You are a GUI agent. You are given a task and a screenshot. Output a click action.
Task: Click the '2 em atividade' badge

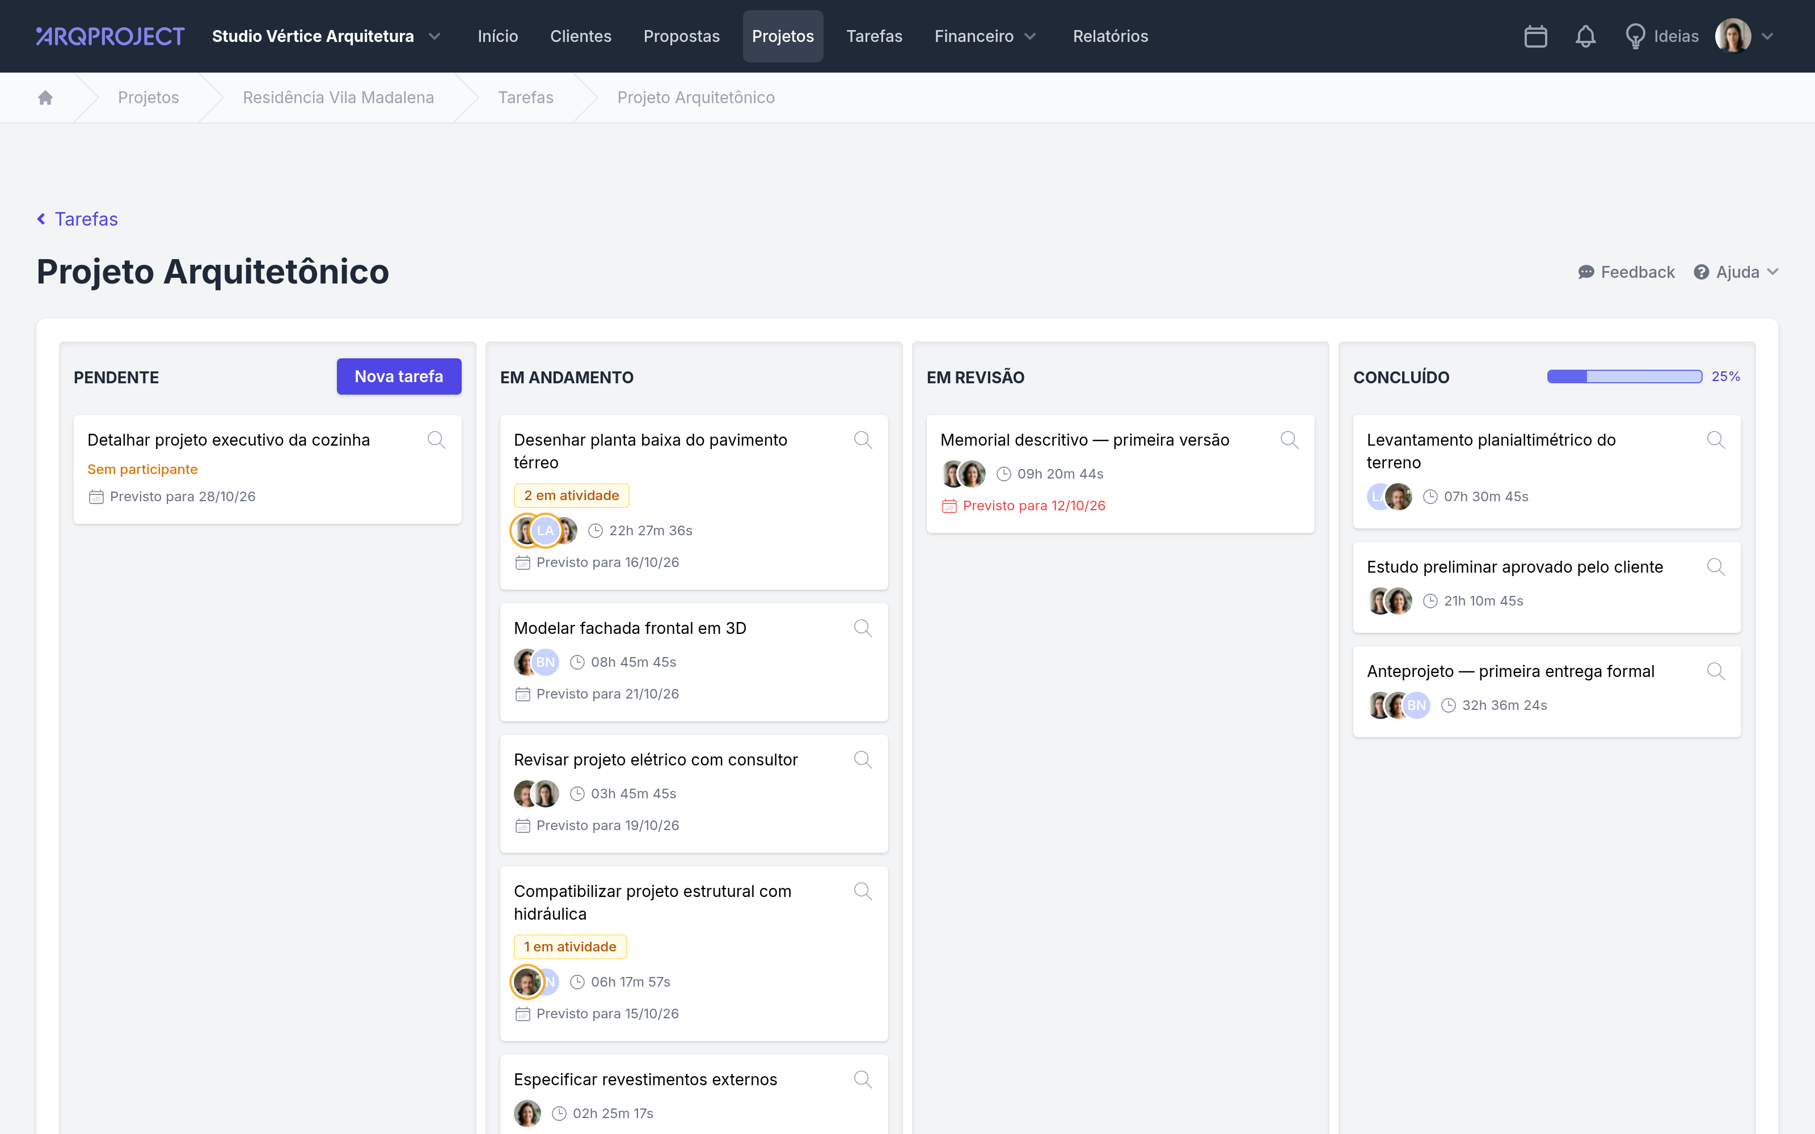(x=572, y=496)
